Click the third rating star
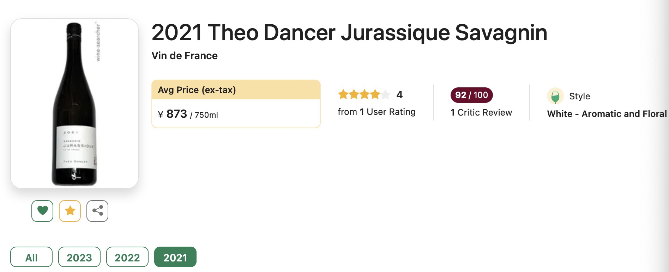The image size is (669, 272). [x=364, y=94]
